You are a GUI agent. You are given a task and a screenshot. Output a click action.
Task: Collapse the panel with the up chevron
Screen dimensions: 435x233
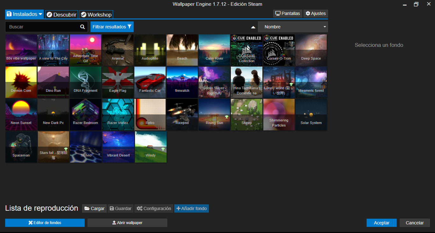[253, 27]
